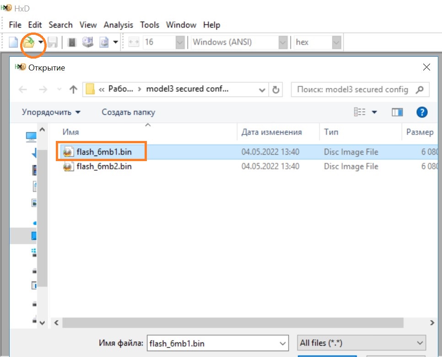This screenshot has width=442, height=357.
Task: Click the Упорядочить button
Action: (51, 112)
